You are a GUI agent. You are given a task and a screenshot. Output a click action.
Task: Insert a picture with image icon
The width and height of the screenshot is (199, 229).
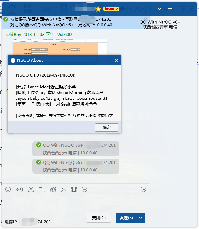(63, 189)
